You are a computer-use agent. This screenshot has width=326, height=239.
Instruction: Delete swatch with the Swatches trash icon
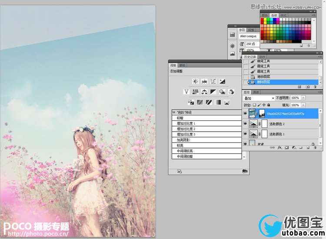pyautogui.click(x=309, y=45)
